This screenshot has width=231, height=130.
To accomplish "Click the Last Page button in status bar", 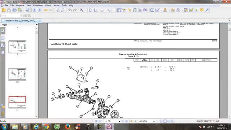I will tap(126, 121).
